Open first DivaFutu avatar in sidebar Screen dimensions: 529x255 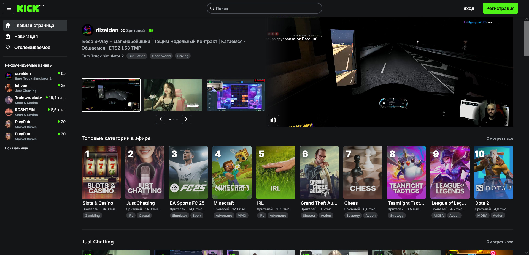click(9, 124)
